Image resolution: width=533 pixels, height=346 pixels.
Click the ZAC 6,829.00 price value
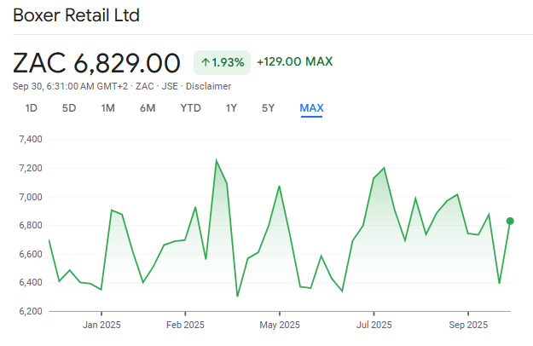tap(96, 63)
